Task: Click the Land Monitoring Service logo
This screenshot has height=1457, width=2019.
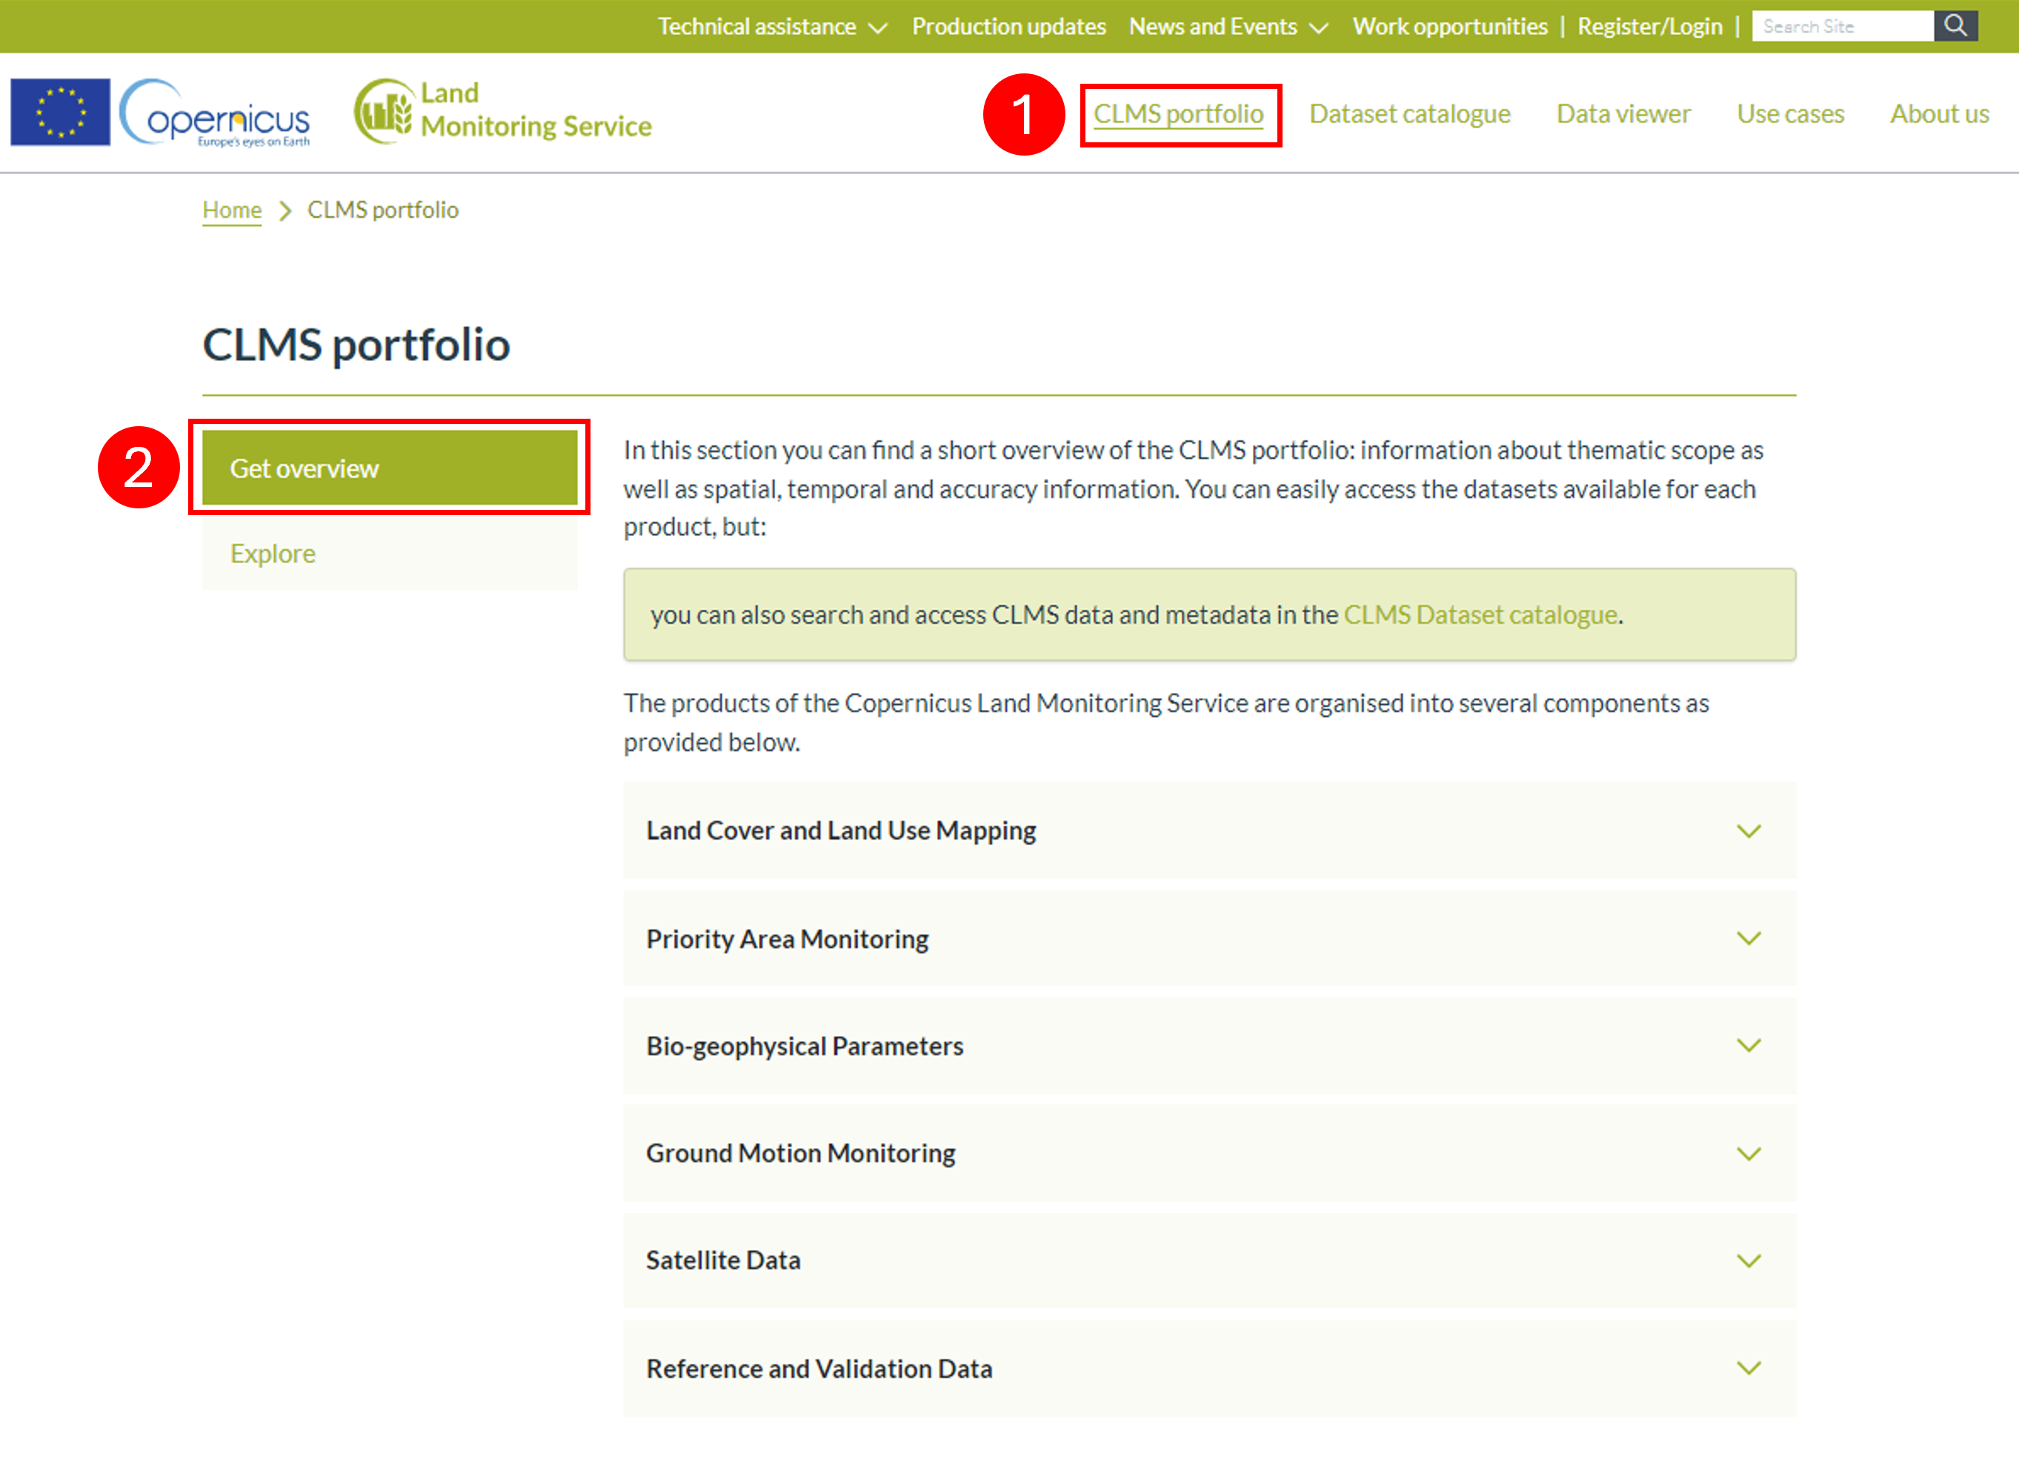Action: (503, 111)
